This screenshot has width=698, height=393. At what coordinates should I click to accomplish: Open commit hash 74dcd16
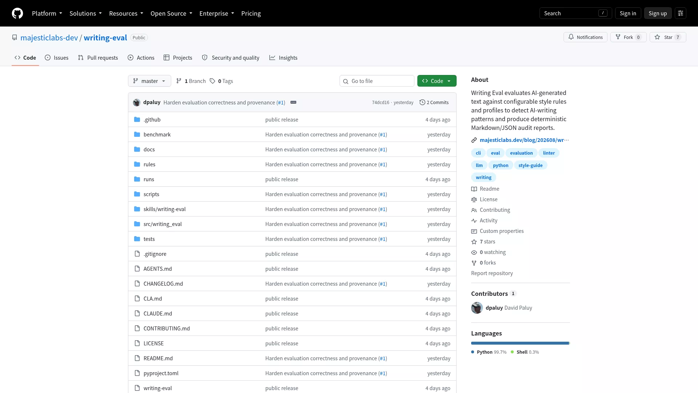point(381,103)
